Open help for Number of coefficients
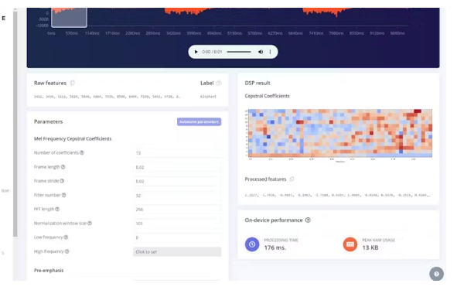The image size is (457, 297). tap(82, 152)
